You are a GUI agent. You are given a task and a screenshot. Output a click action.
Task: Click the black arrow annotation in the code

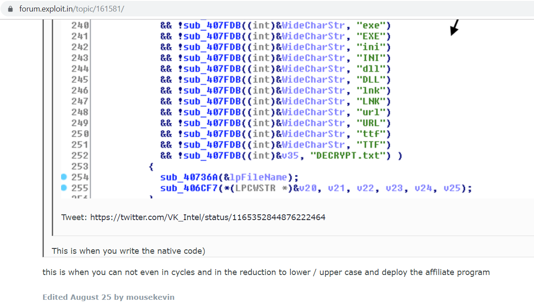pyautogui.click(x=454, y=27)
